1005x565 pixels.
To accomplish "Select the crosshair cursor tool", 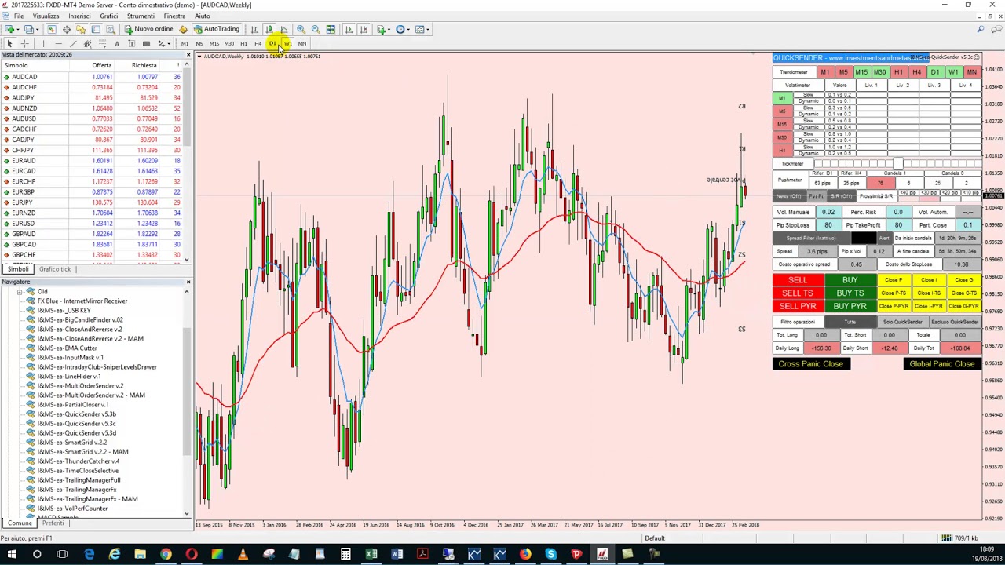I will pyautogui.click(x=25, y=43).
